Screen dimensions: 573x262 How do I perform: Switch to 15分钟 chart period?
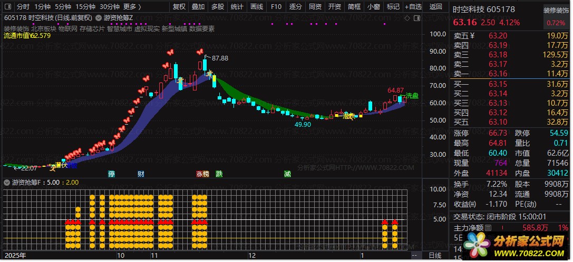pos(85,6)
